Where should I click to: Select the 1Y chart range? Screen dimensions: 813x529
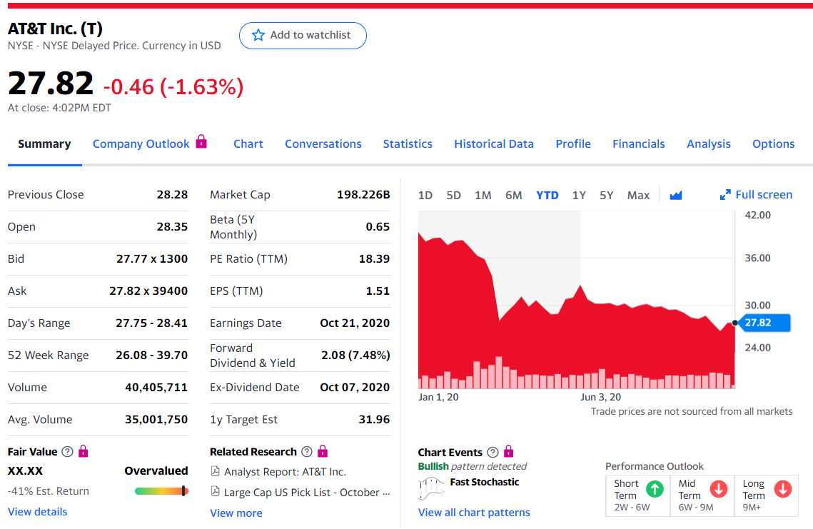[x=579, y=196]
